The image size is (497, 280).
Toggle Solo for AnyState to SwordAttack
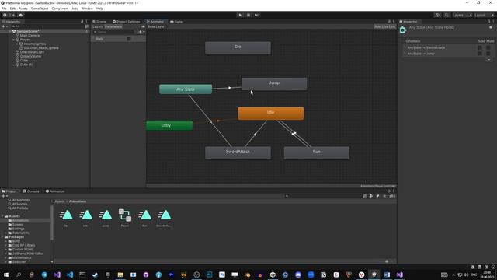pyautogui.click(x=480, y=47)
